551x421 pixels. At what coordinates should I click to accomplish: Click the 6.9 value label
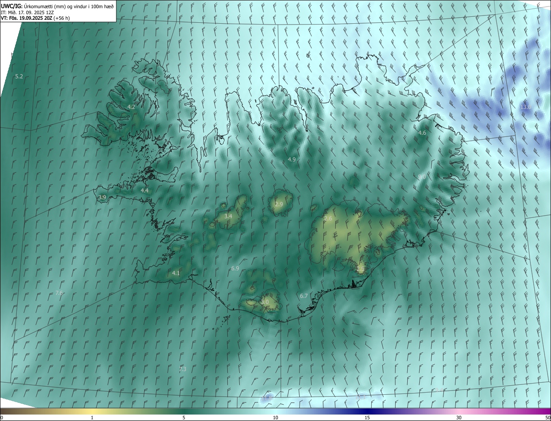235,268
